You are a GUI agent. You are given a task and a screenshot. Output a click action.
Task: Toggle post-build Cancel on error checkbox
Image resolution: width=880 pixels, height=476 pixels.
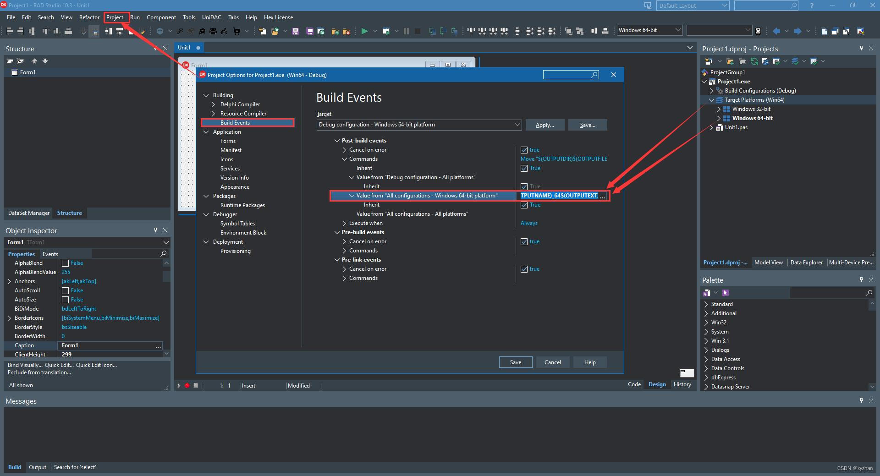pyautogui.click(x=524, y=150)
